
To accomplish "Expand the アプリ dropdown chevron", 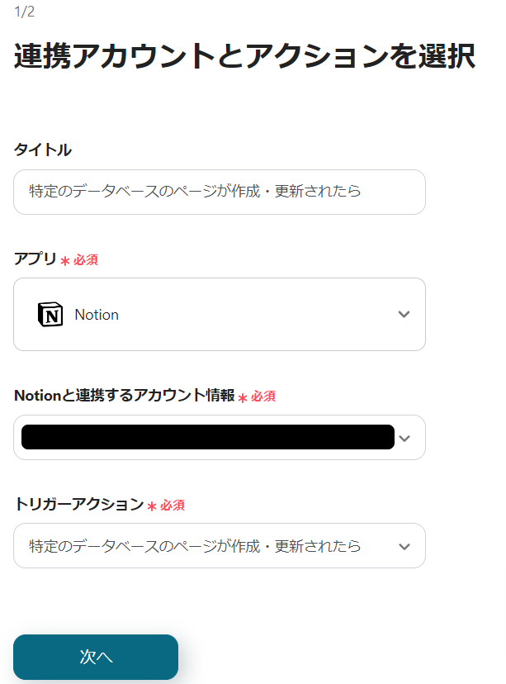I will click(x=404, y=315).
